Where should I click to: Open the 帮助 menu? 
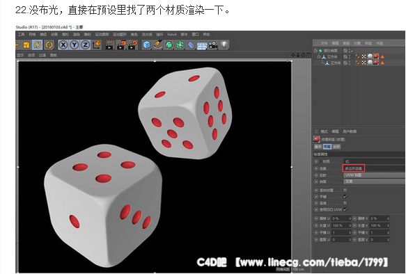[206, 34]
